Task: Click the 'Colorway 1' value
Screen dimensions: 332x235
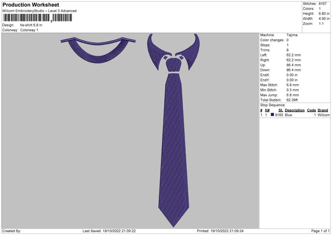Action: [29, 30]
